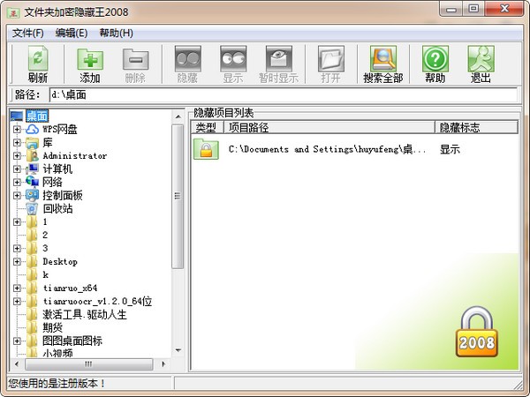The image size is (530, 397).
Task: Open the 帮助 help toolbar icon
Action: [435, 59]
